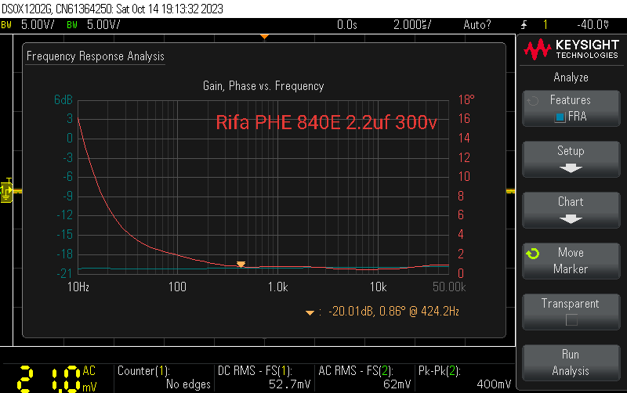Click the rising edge trigger icon

tap(524, 25)
